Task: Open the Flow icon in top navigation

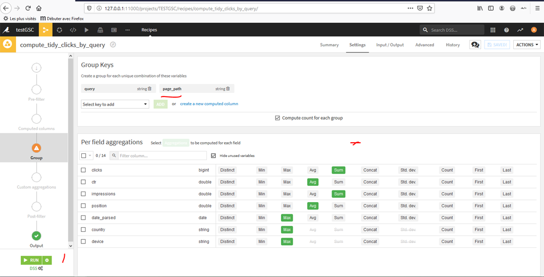Action: (46, 30)
